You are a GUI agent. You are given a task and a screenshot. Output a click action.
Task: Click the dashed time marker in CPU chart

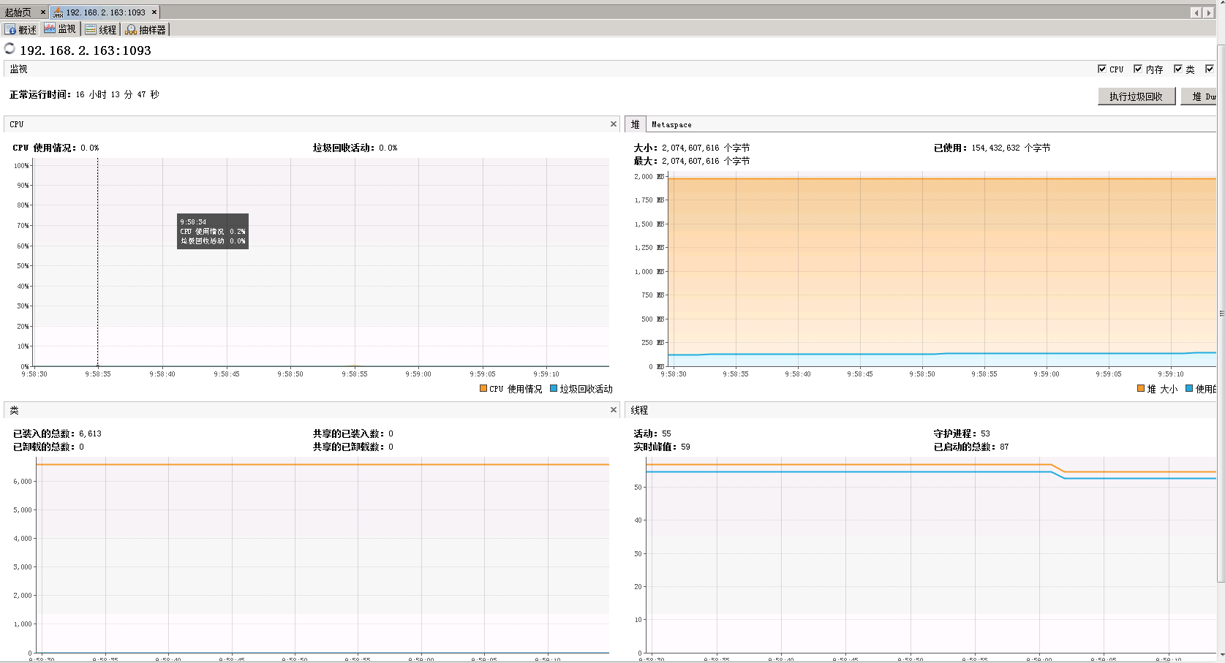98,262
